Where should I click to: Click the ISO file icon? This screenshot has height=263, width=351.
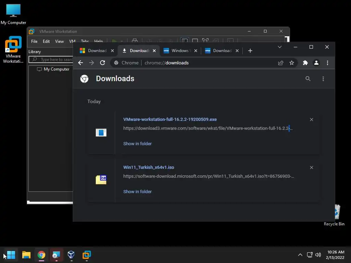click(x=101, y=180)
